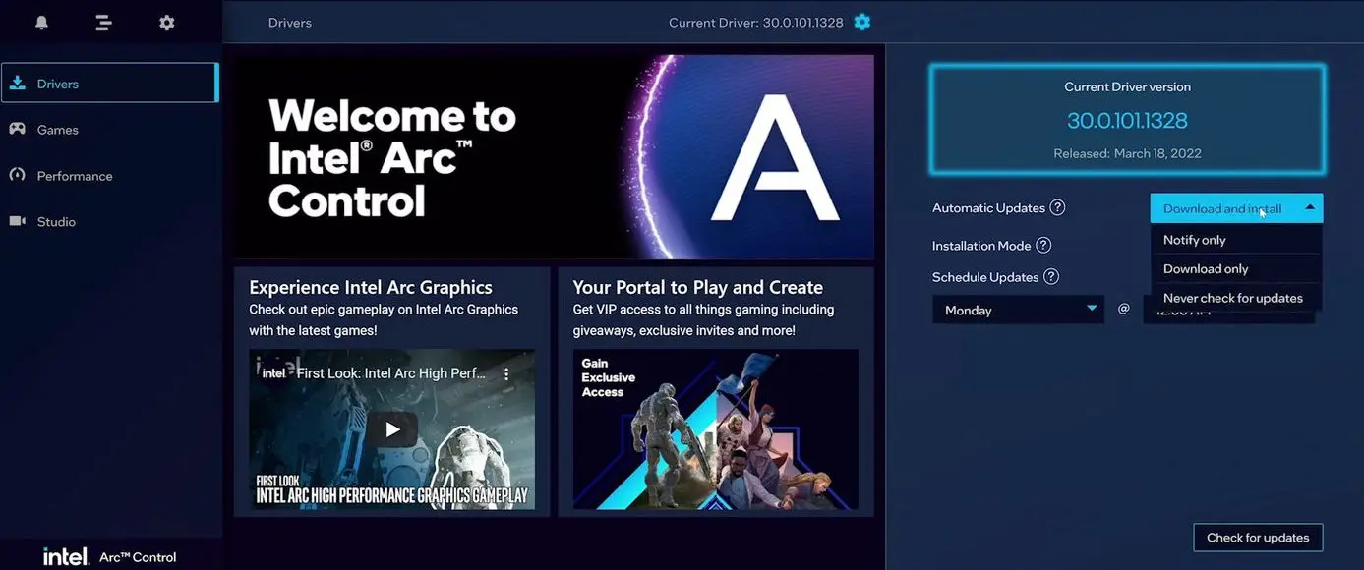
Task: Play the First Look Intel Arc video
Action: (x=392, y=429)
